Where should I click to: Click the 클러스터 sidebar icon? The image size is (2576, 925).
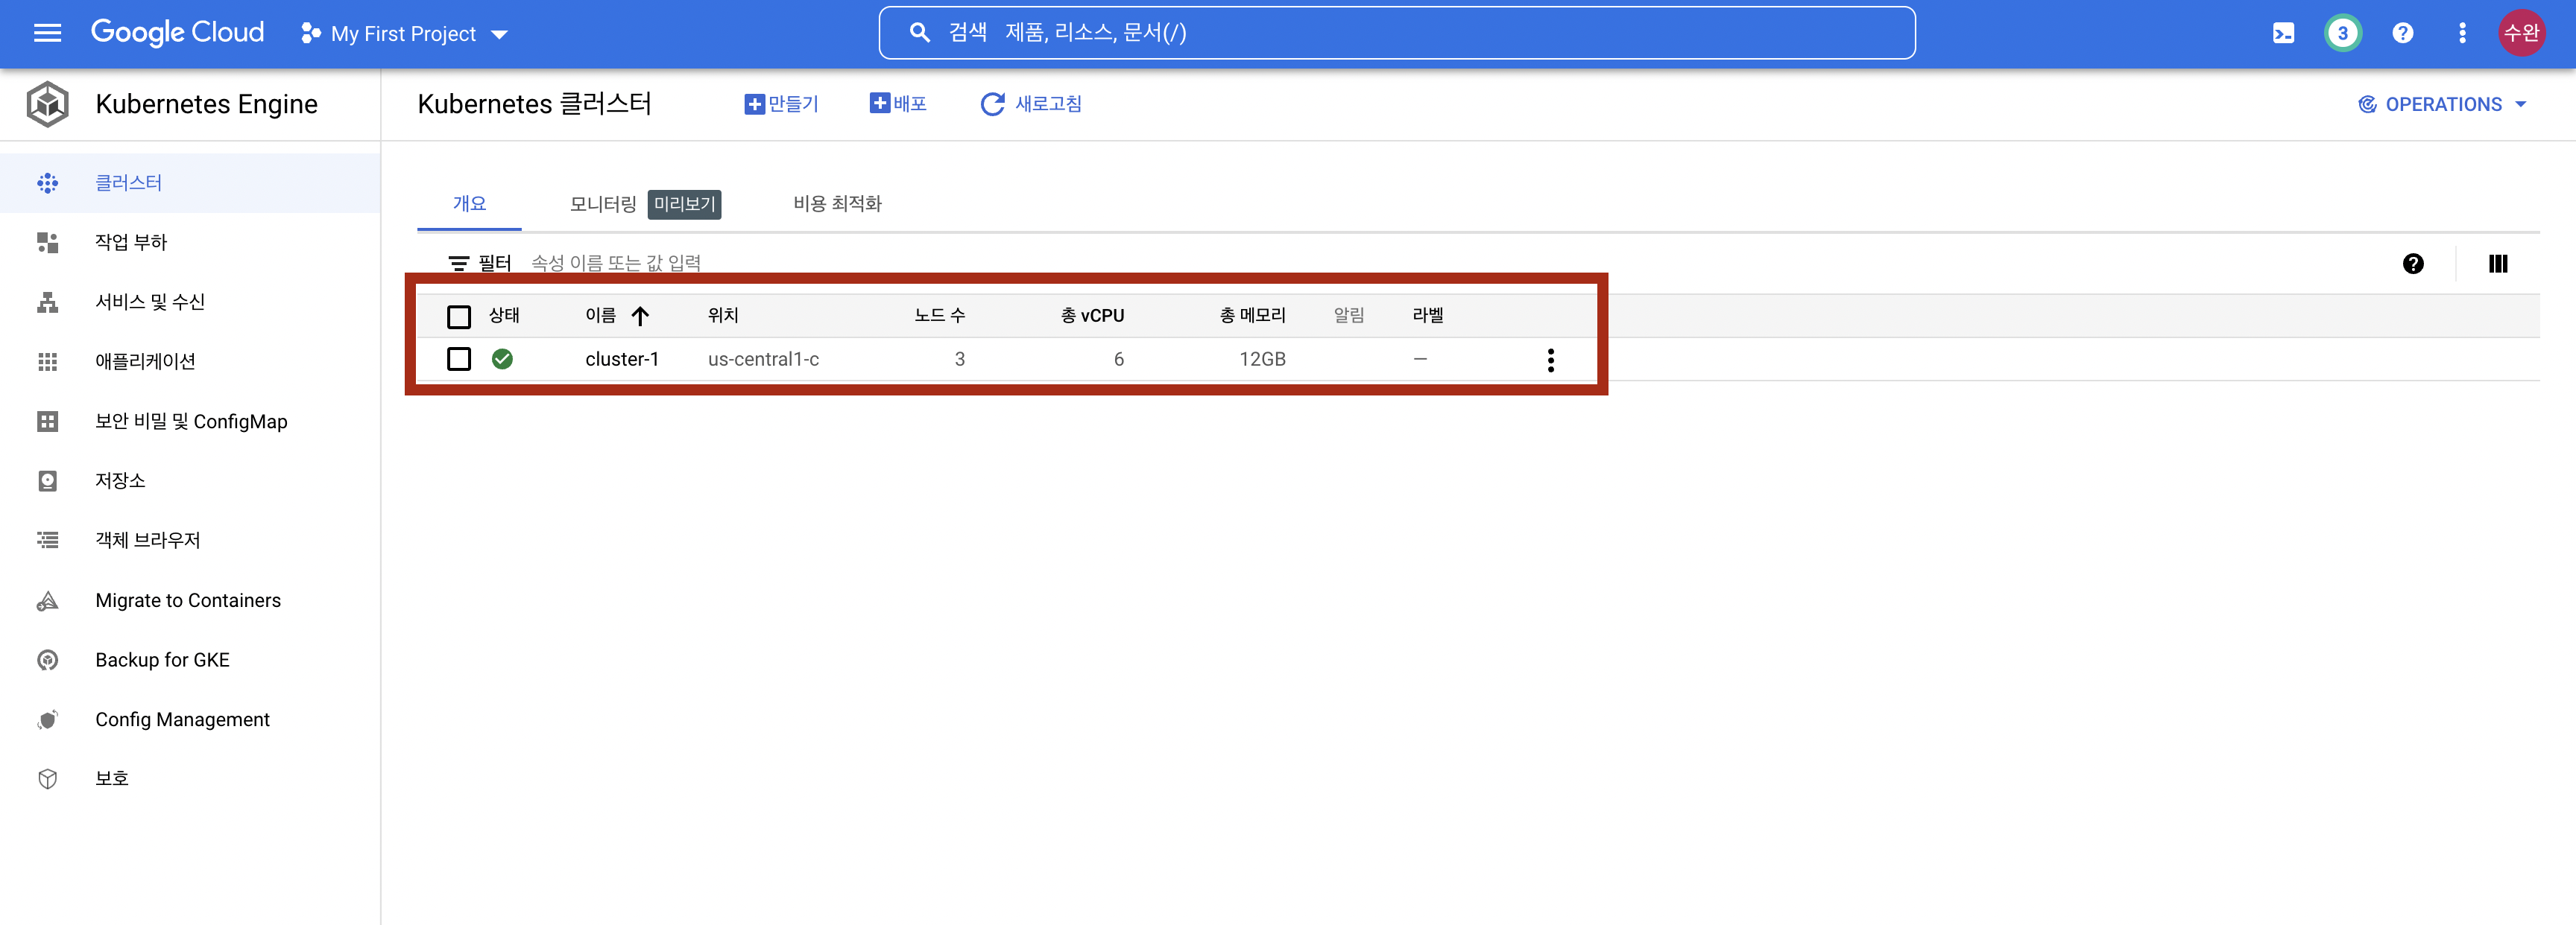click(x=47, y=182)
